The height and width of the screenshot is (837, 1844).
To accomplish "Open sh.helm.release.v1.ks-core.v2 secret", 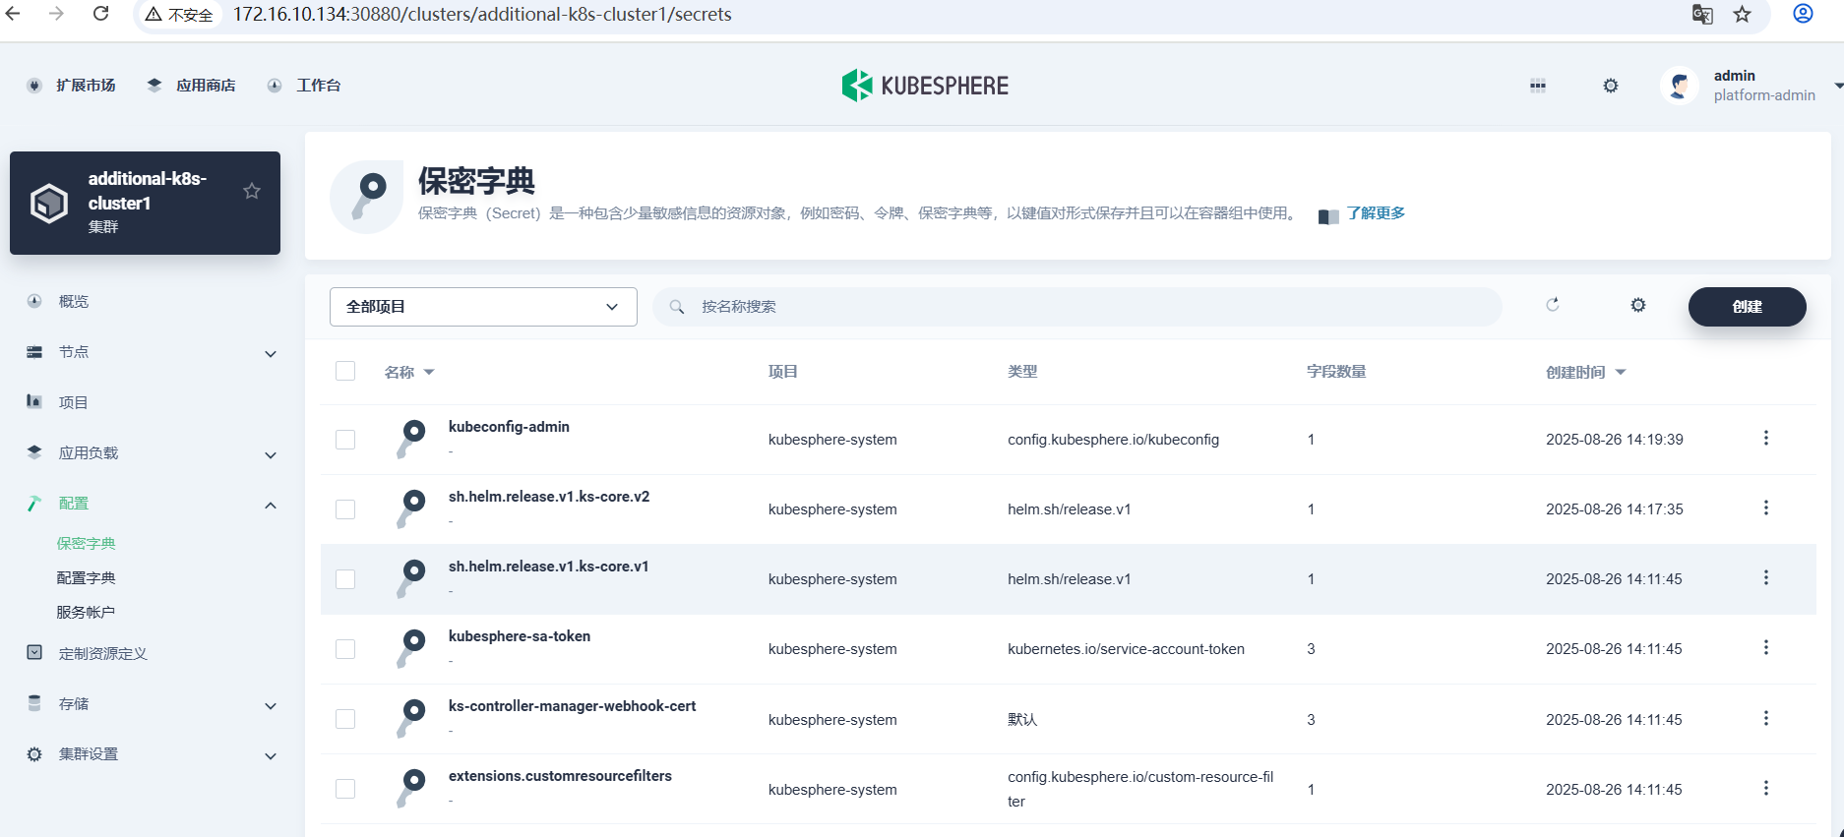I will [x=549, y=497].
